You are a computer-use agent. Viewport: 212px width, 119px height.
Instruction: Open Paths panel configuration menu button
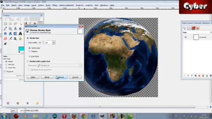(x=211, y=32)
